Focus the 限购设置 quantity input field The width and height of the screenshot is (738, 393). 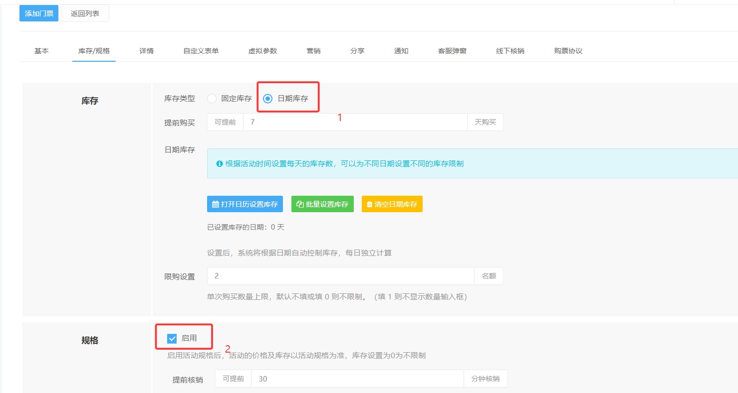click(x=340, y=276)
